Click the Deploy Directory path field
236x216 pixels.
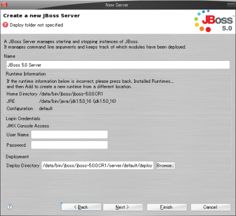click(x=98, y=165)
